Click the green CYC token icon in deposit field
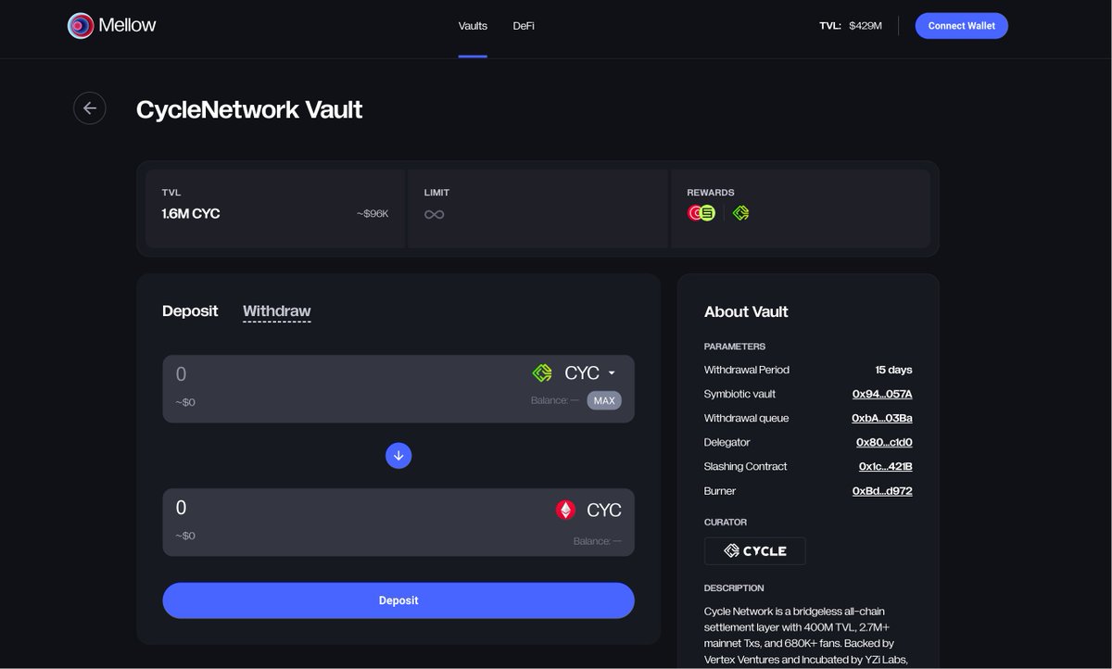The height and width of the screenshot is (669, 1112). [x=542, y=372]
